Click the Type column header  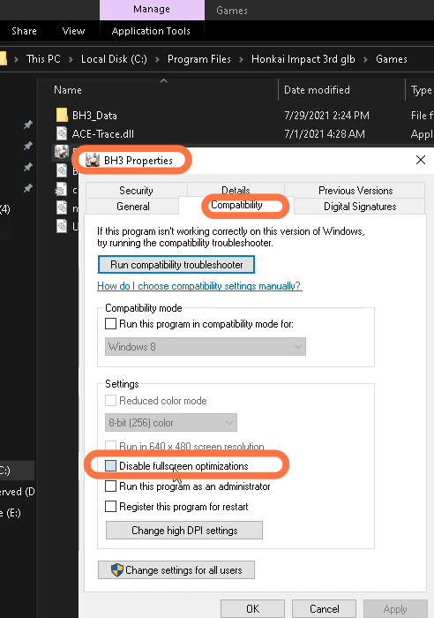(x=421, y=90)
